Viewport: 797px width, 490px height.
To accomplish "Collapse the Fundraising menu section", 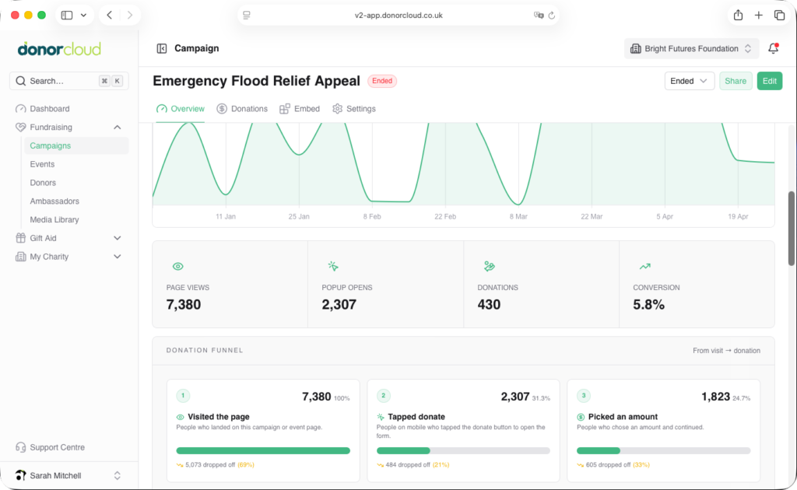I will [x=117, y=127].
